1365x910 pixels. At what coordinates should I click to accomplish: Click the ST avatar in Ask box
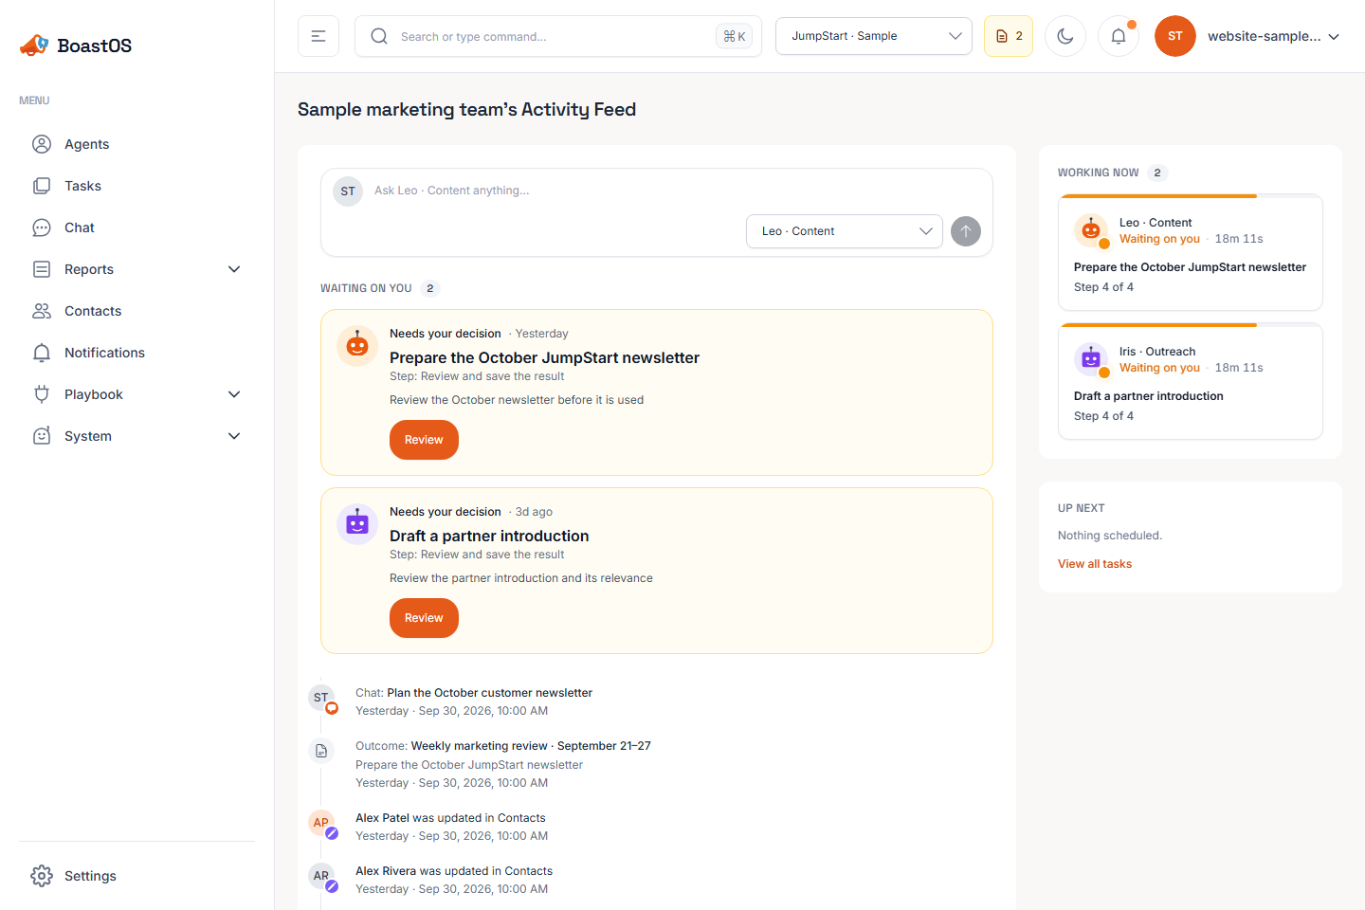click(x=348, y=191)
